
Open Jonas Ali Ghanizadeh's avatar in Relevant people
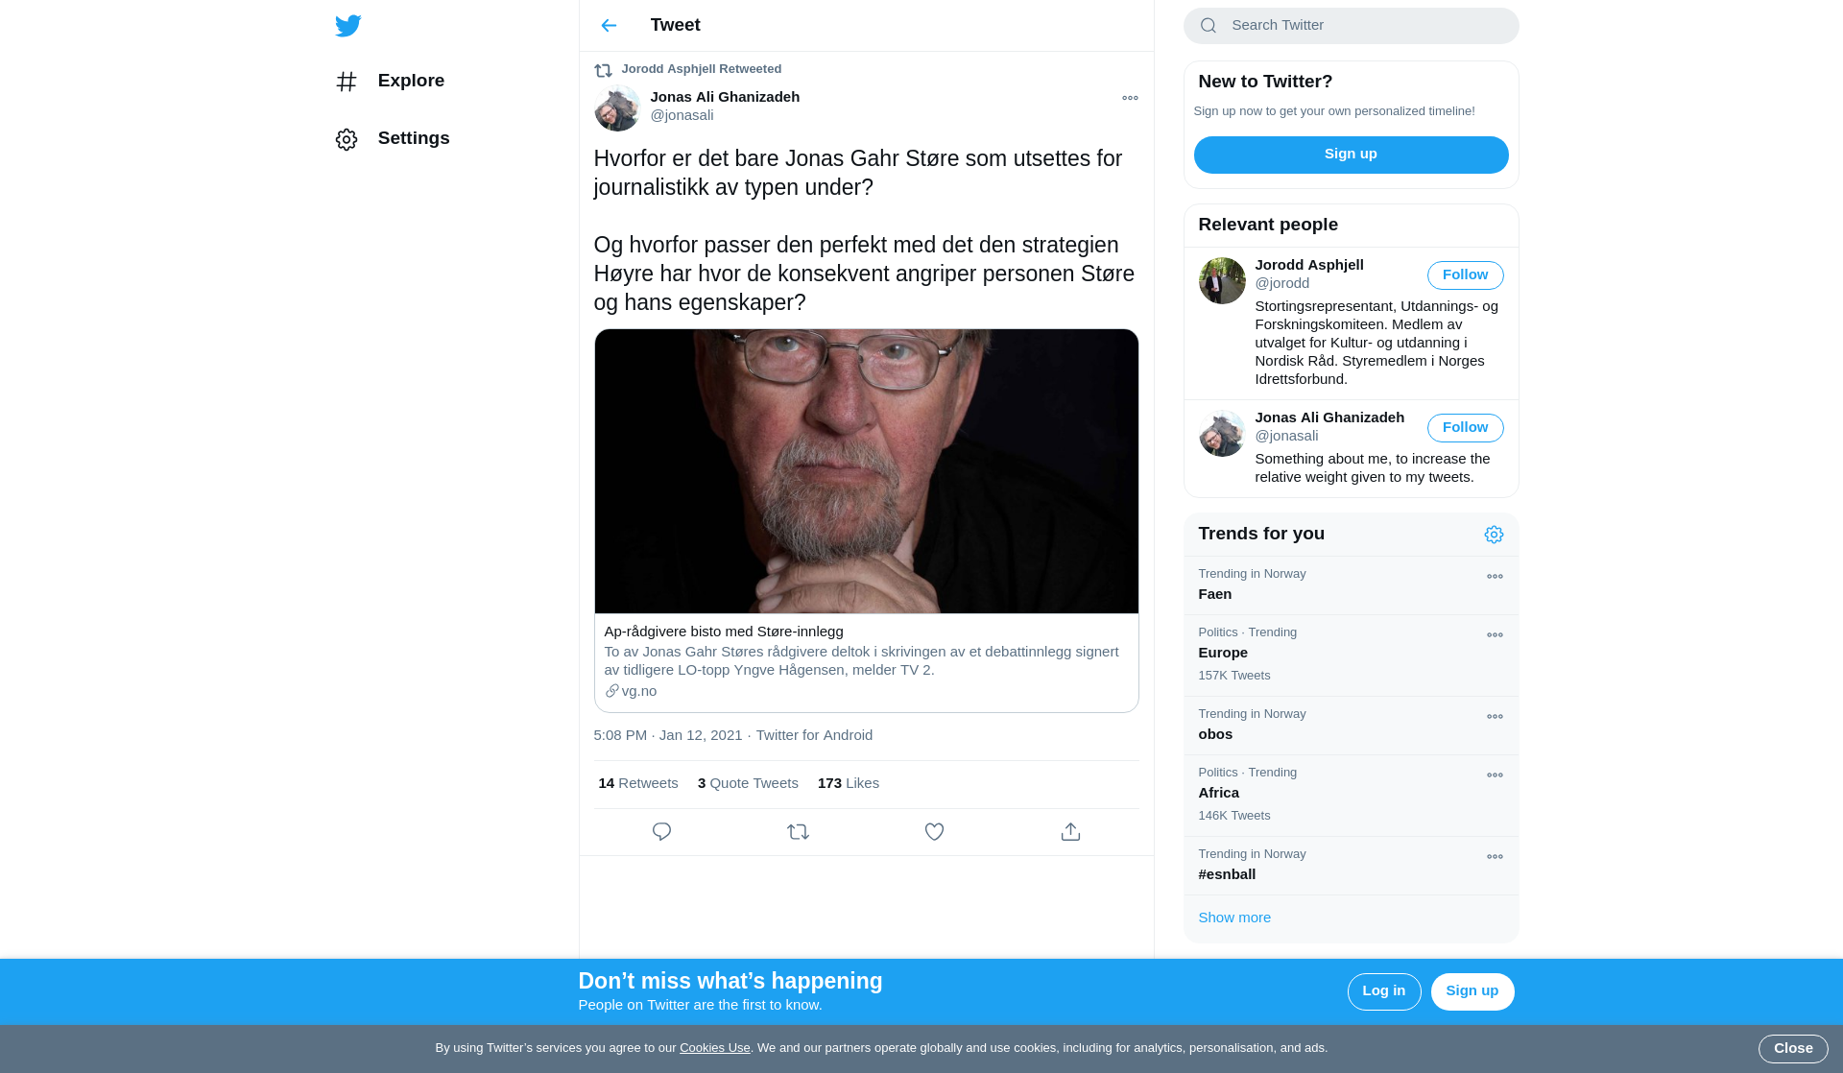[1222, 433]
